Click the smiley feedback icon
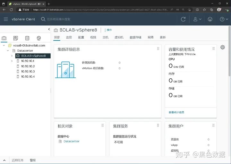This screenshot has width=231, height=164. click(x=210, y=19)
